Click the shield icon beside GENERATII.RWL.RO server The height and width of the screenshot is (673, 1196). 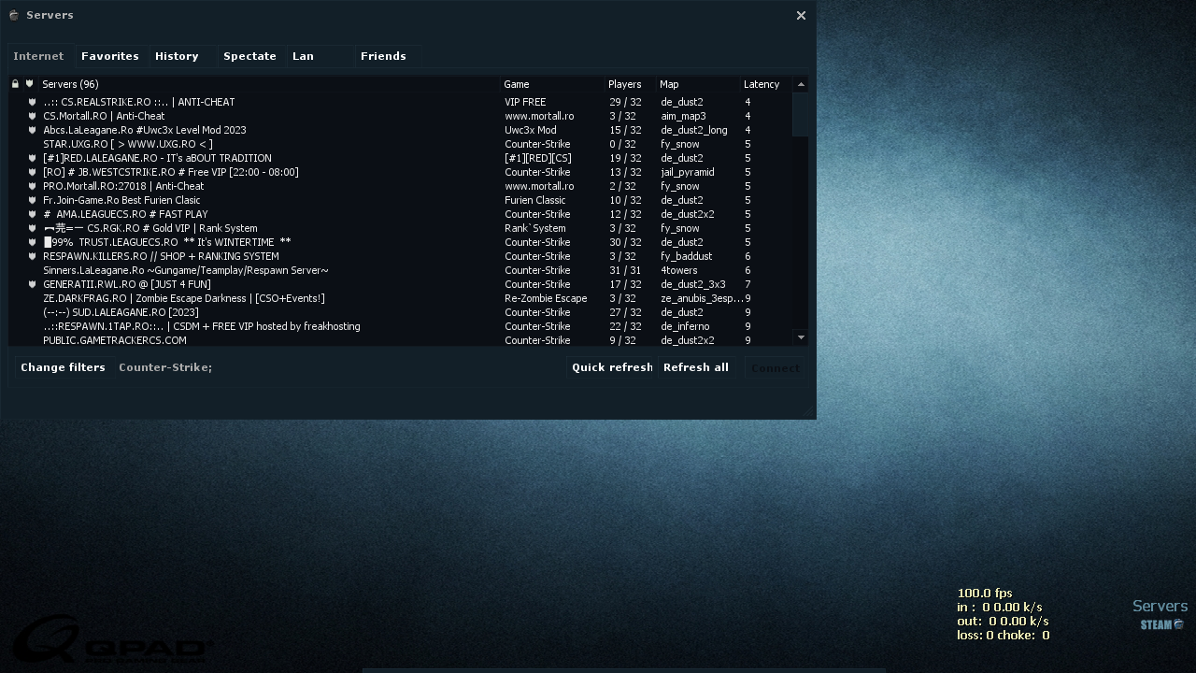32,284
